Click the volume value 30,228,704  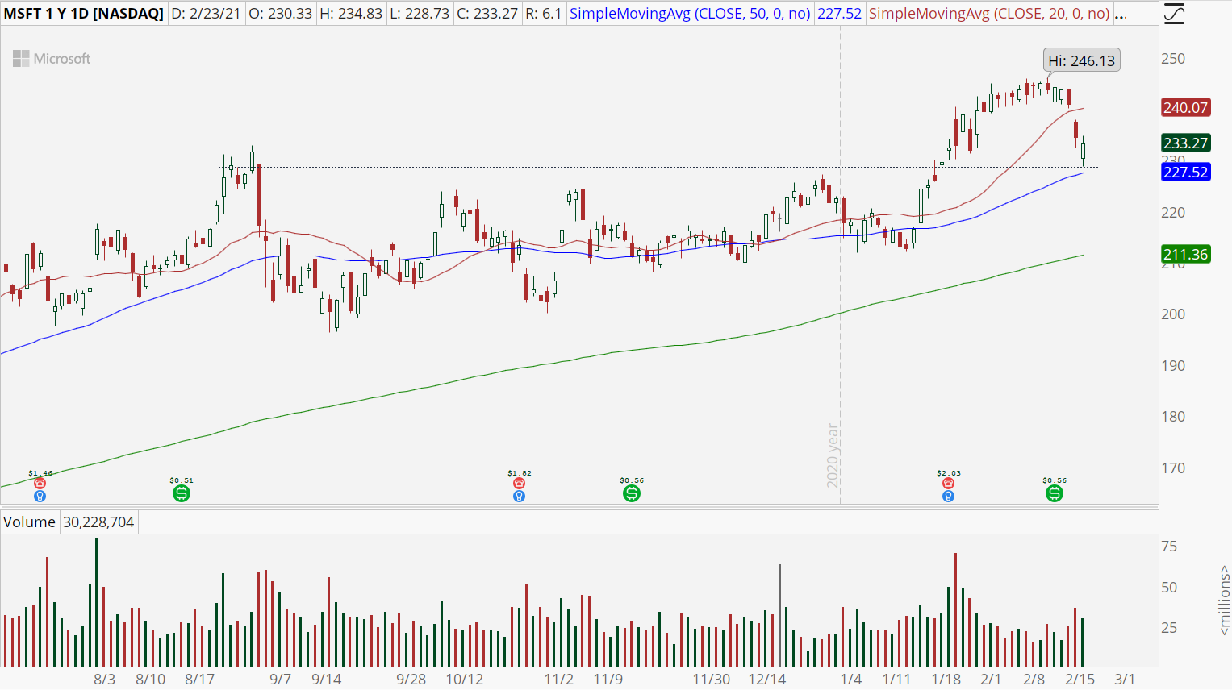pyautogui.click(x=98, y=522)
